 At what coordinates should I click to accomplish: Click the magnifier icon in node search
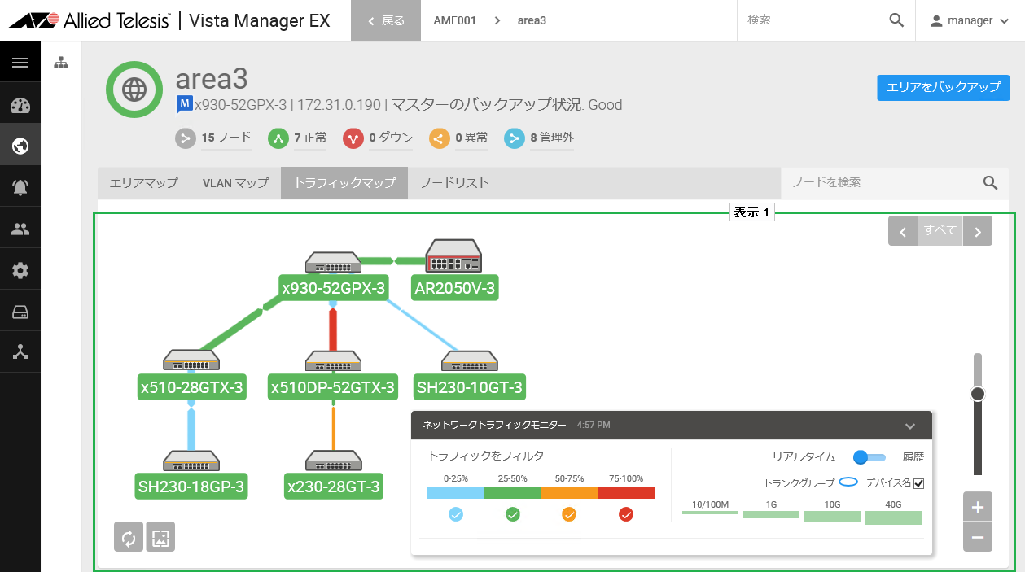coord(990,183)
